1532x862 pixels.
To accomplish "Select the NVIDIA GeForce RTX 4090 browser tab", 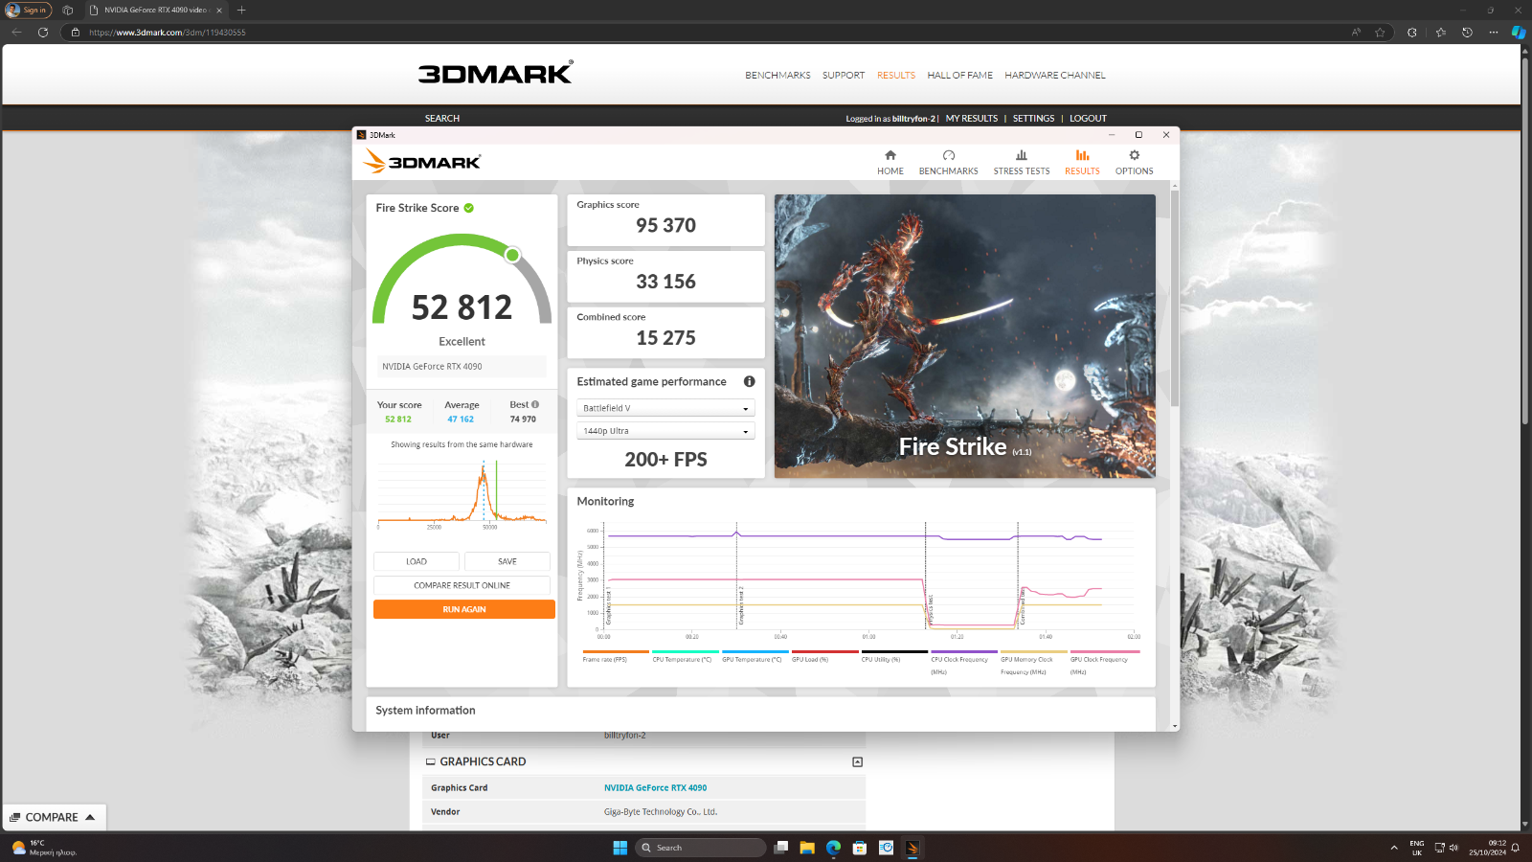I will (x=155, y=10).
